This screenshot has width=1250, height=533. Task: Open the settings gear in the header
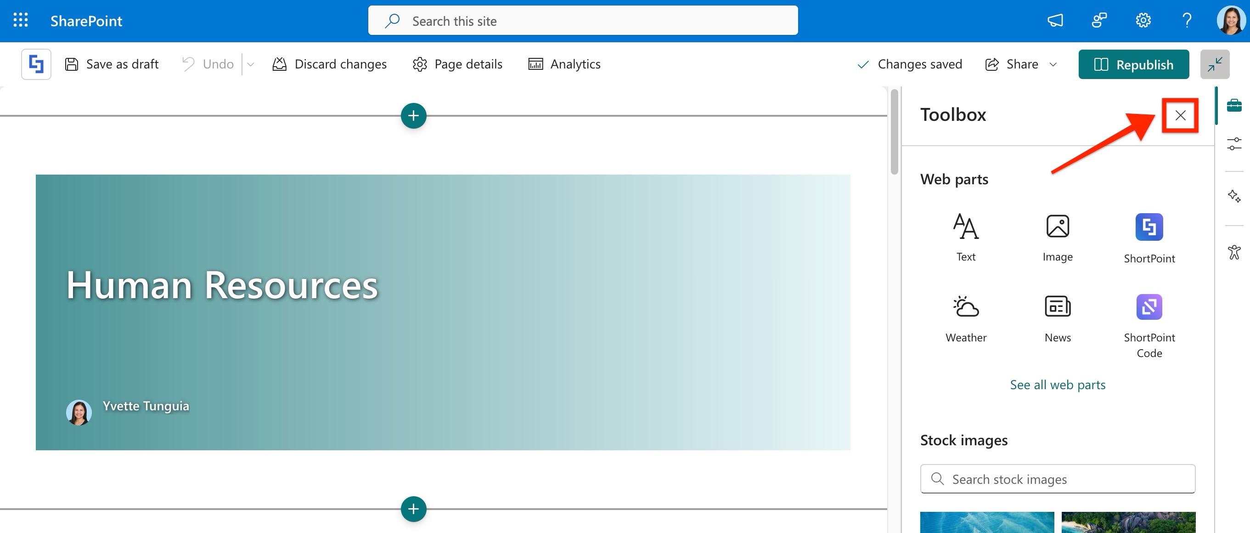pos(1143,20)
